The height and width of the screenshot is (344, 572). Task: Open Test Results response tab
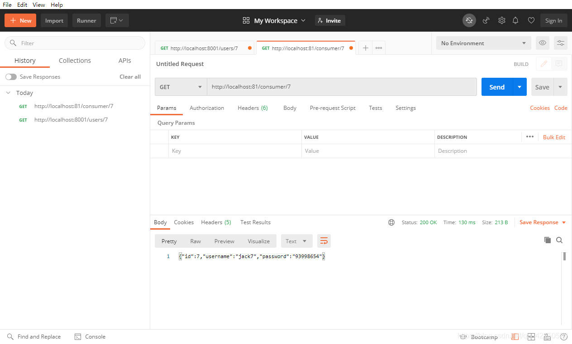click(x=255, y=222)
